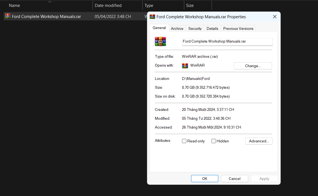
Task: Click the archive icon in the Properties title bar
Action: (x=152, y=17)
